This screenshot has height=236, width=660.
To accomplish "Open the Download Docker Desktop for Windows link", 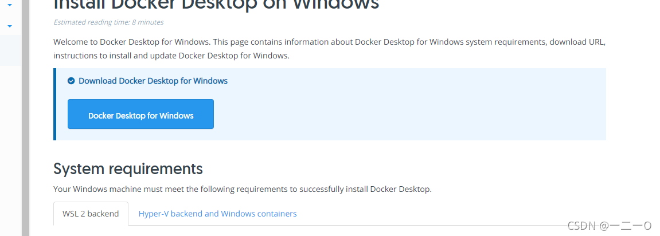I will pyautogui.click(x=153, y=81).
